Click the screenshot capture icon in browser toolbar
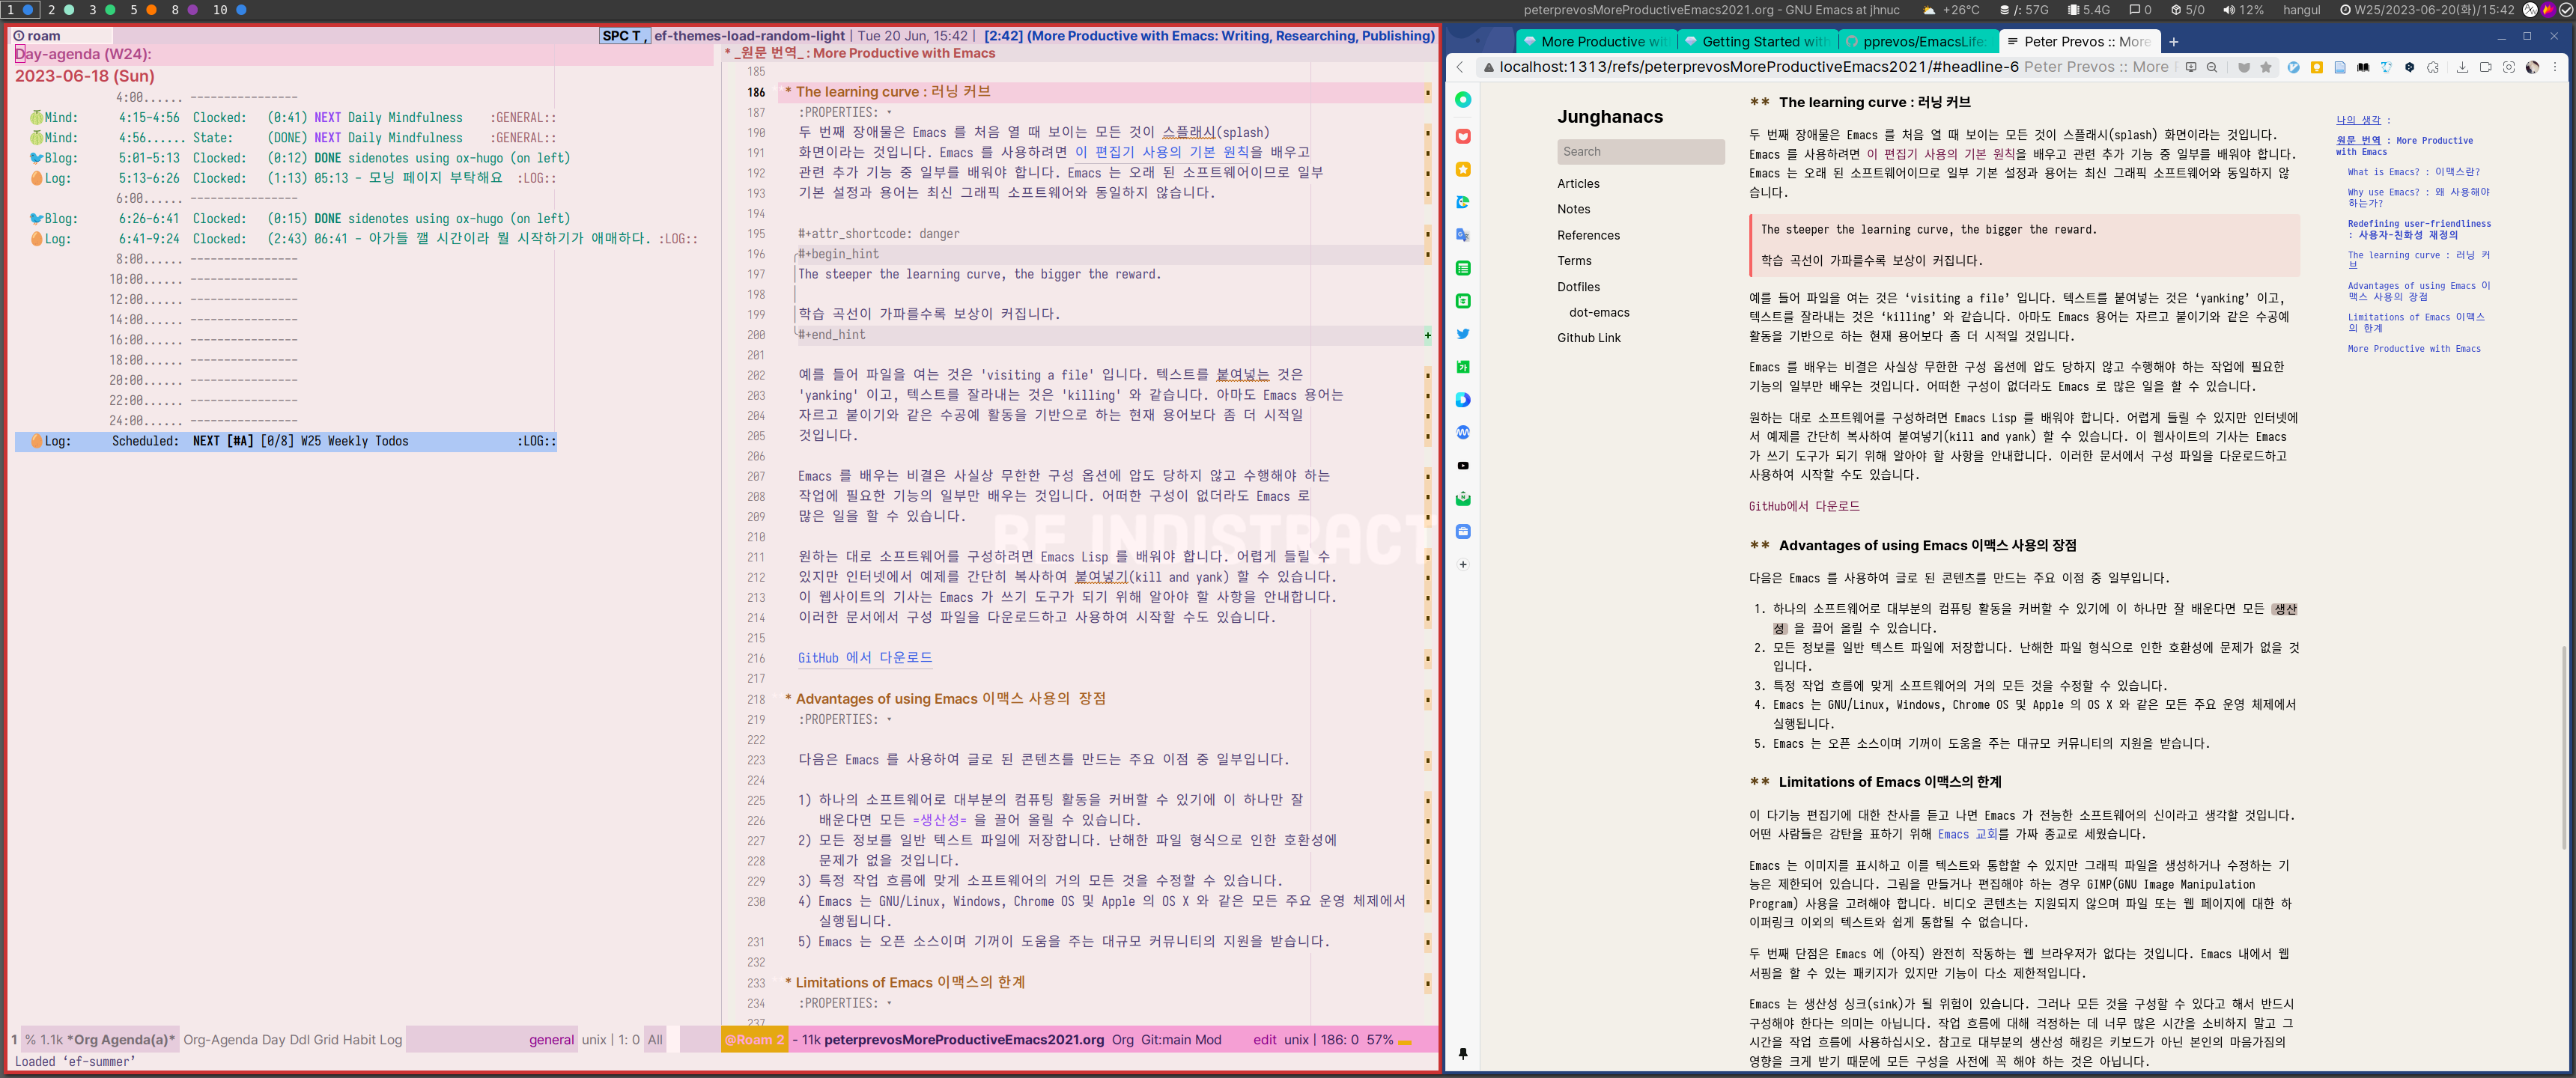This screenshot has height=1078, width=2576. click(x=2509, y=67)
